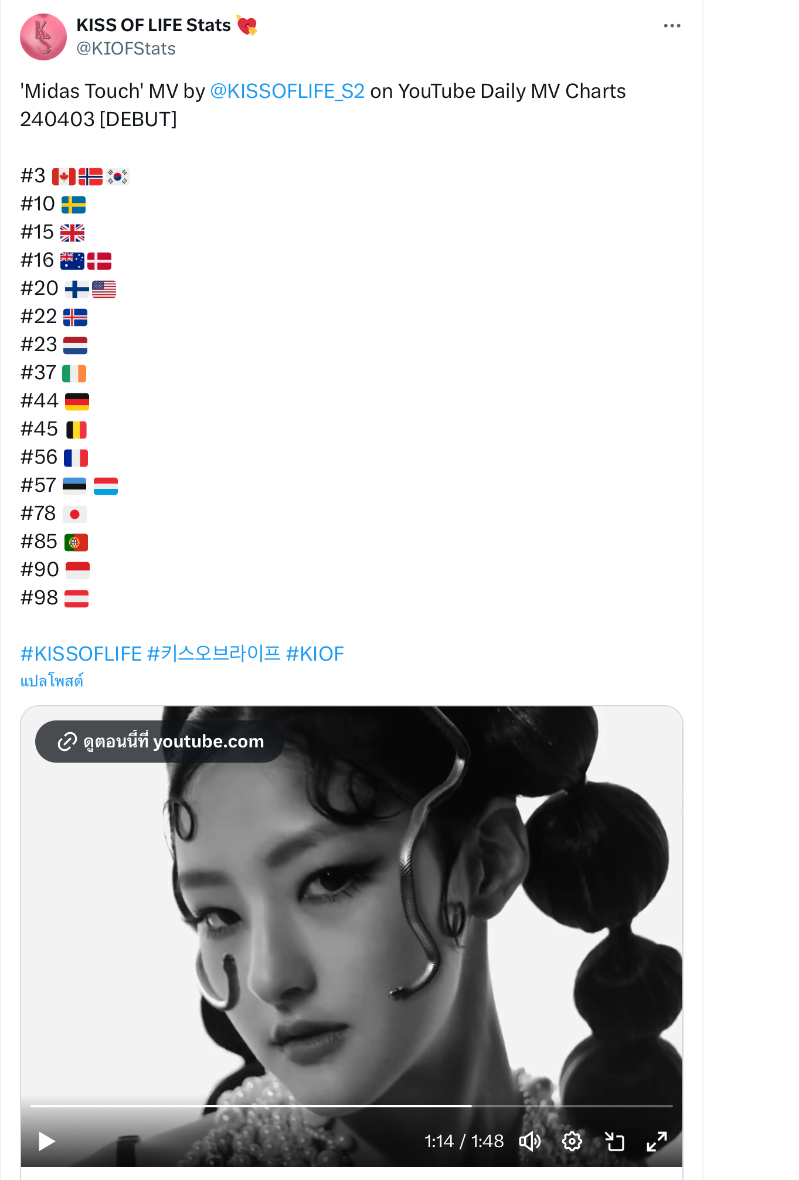Open the Korean #키스오브라이프 hashtag
Viewport: 799px width, 1180px height.
(214, 654)
